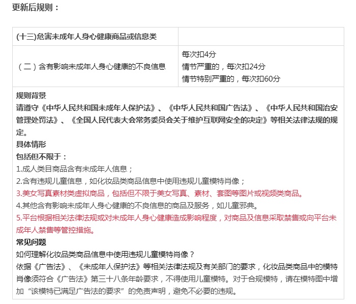Click the bold heading '常见问题'
The image size is (356, 304).
tap(31, 242)
